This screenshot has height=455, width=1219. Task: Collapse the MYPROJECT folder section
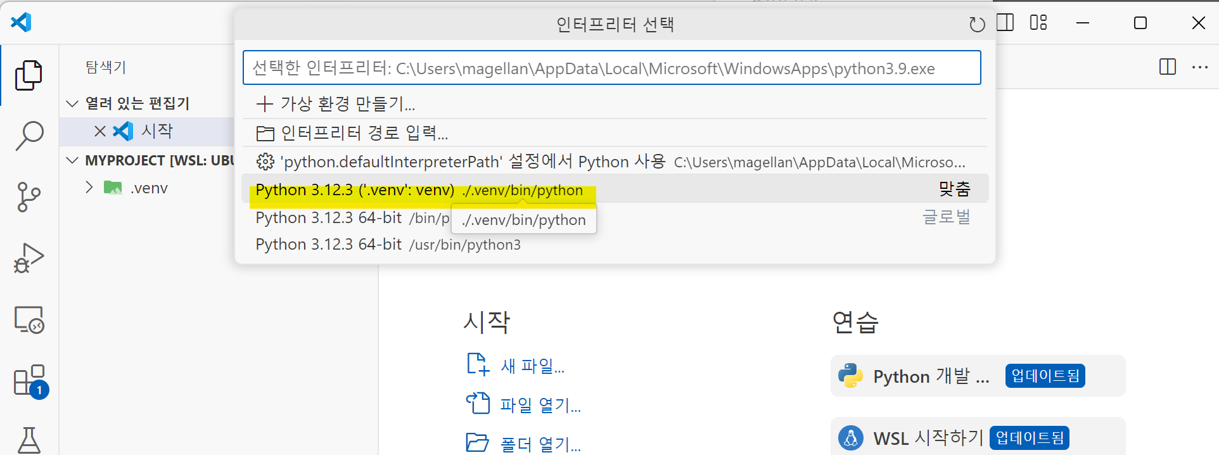click(73, 160)
